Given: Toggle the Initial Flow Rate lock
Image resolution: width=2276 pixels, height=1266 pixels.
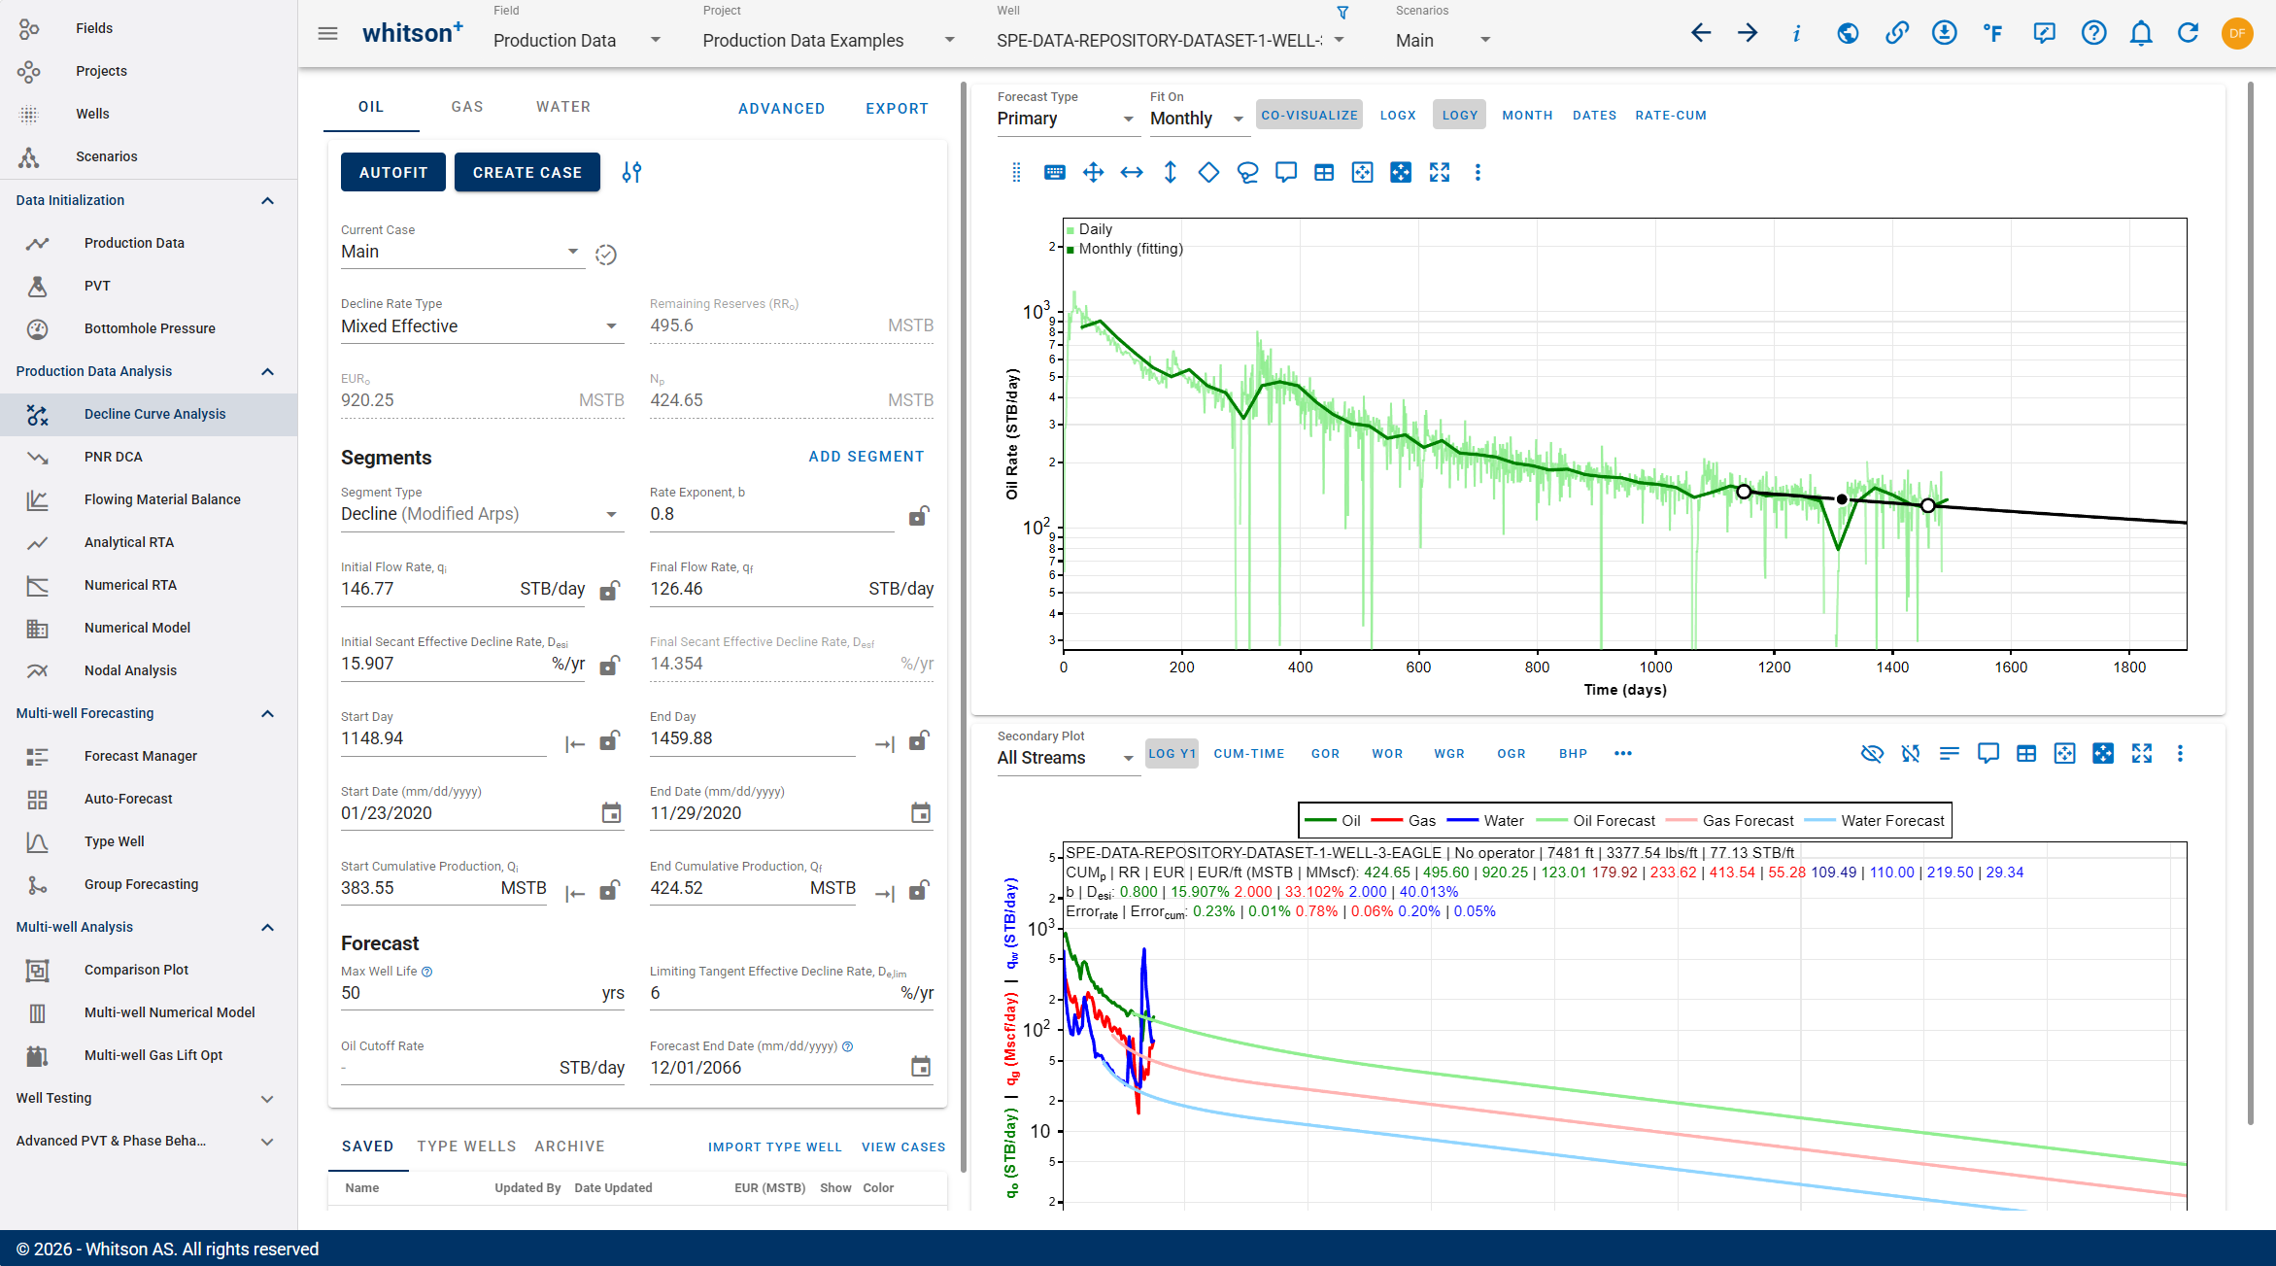Looking at the screenshot, I should pyautogui.click(x=610, y=590).
